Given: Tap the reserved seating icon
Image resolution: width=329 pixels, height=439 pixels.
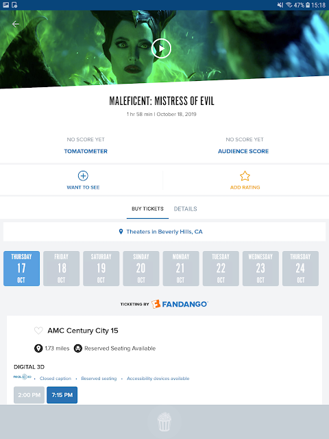Looking at the screenshot, I should [x=77, y=348].
